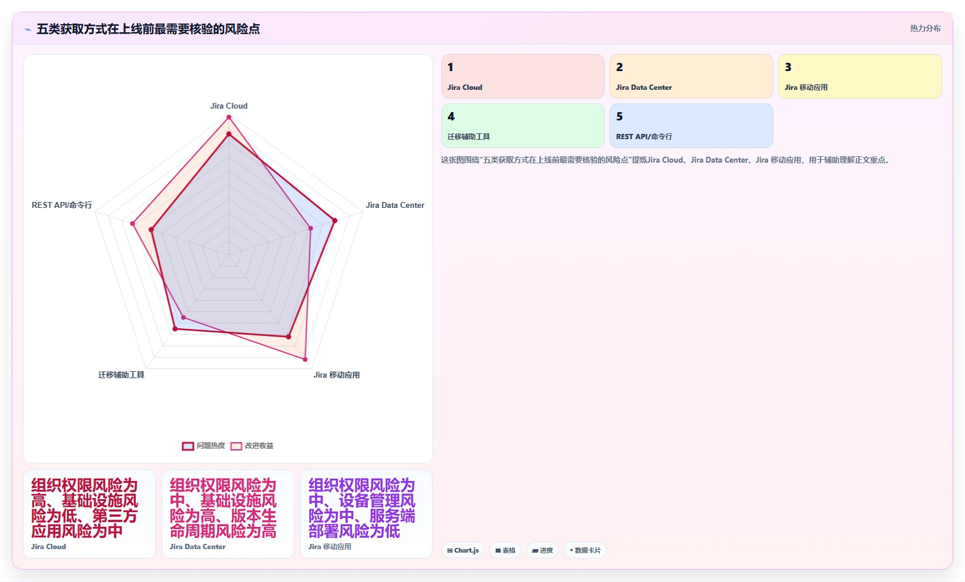Screen dimensions: 965x582
Task: Click the 迁移辅助工具 radar axis label
Action: [121, 375]
